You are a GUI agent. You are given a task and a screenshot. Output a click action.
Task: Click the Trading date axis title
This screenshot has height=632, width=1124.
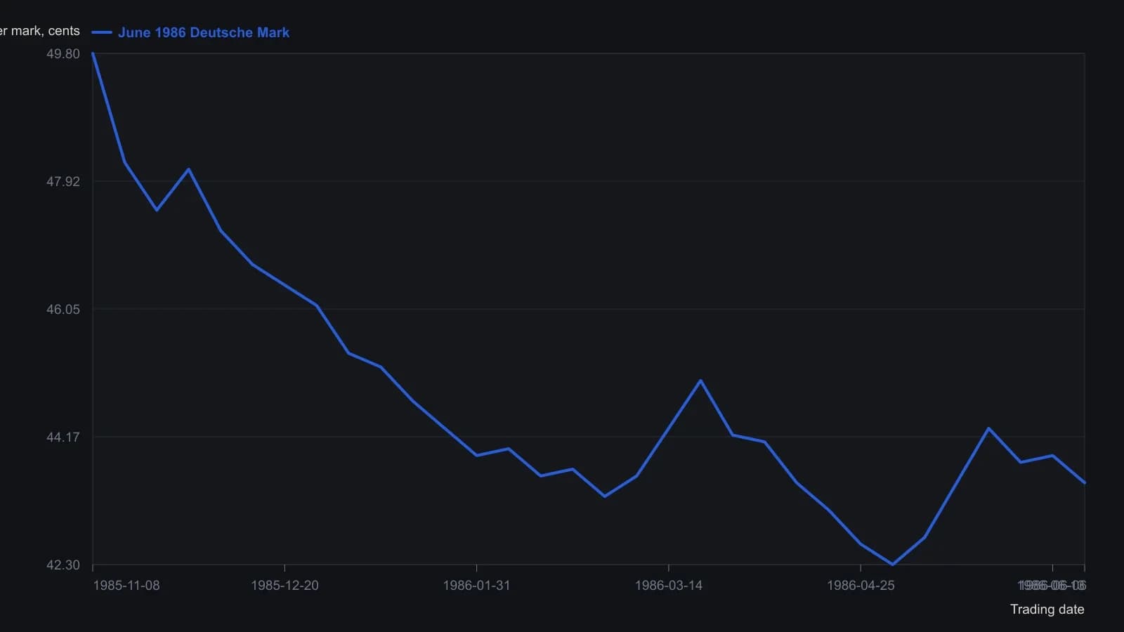coord(1047,610)
